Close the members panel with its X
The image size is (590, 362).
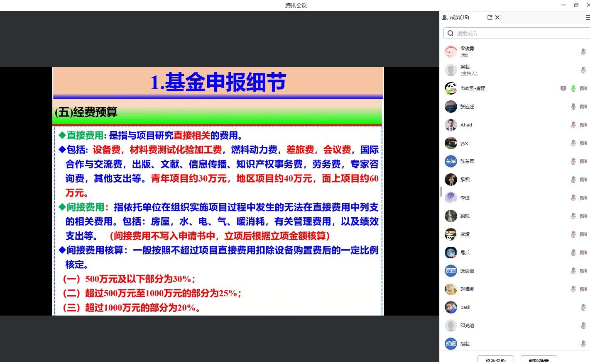497,17
